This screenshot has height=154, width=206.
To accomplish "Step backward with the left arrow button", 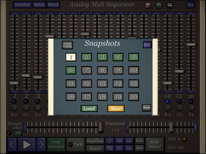I will click(12, 145).
